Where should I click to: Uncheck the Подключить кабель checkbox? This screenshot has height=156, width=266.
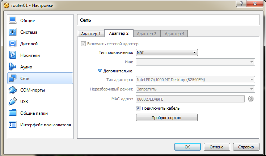click(138, 108)
